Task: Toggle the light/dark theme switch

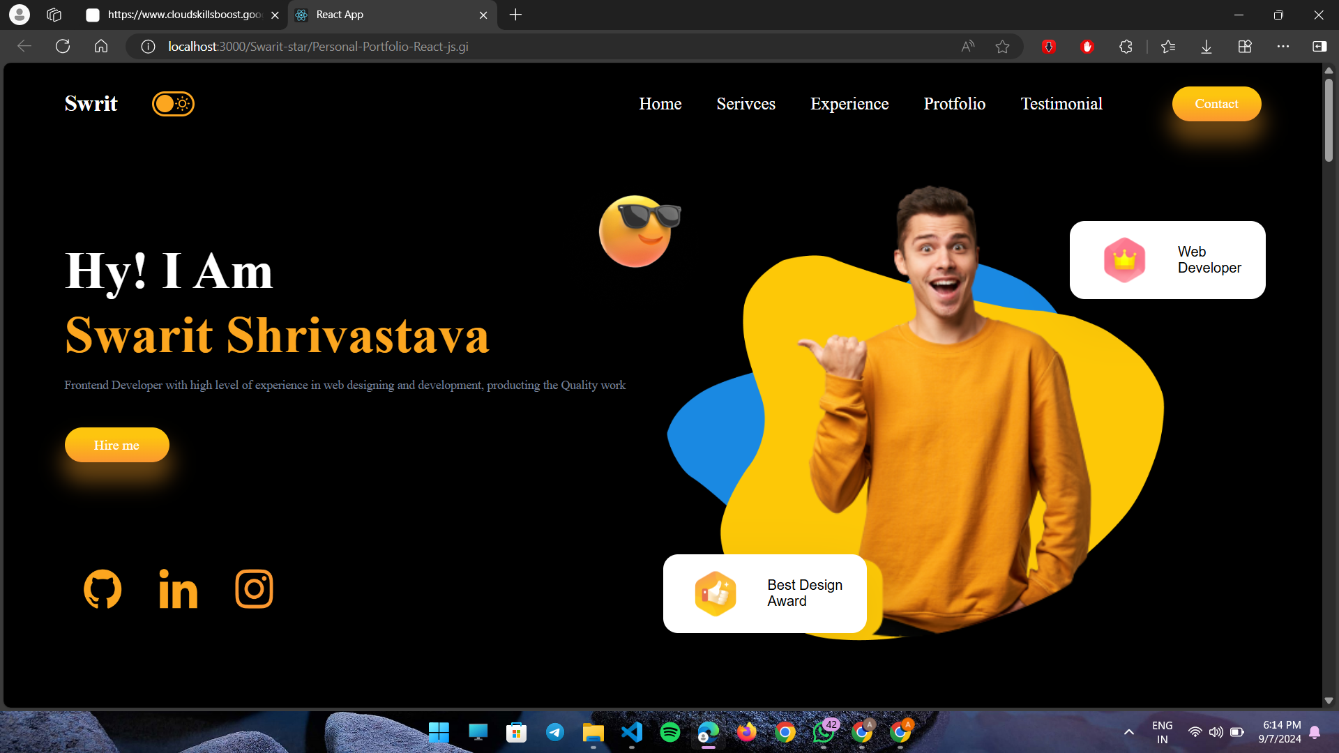Action: point(173,104)
